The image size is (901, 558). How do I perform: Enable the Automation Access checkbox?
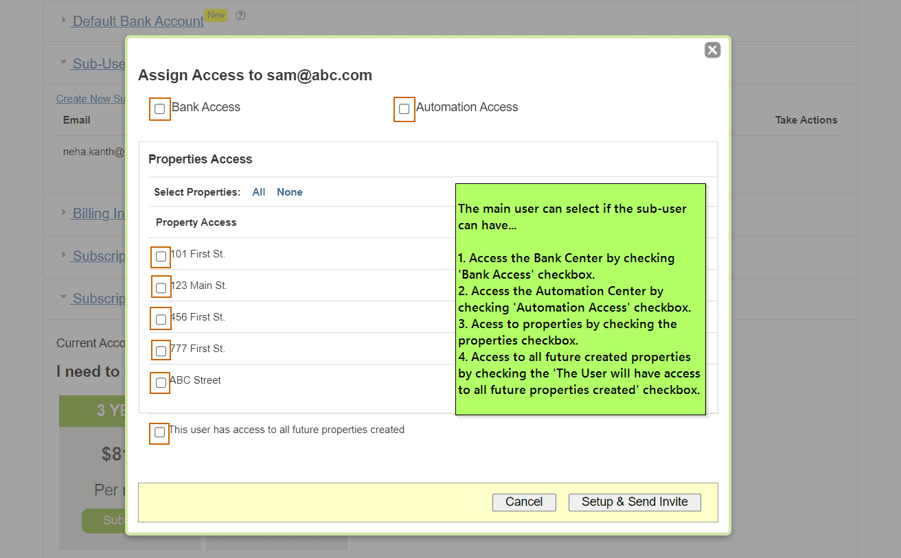click(404, 109)
